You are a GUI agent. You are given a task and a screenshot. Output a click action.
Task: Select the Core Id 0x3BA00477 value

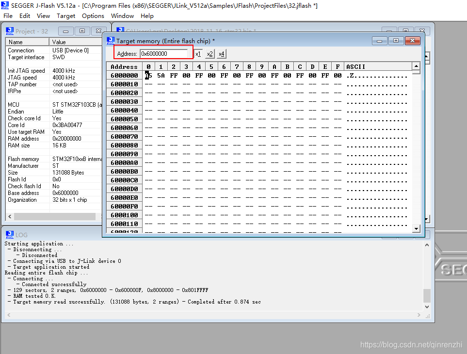click(x=67, y=125)
